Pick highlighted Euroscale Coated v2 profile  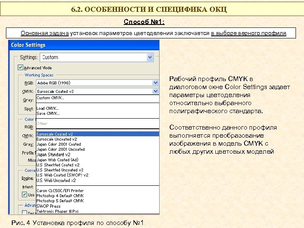98,134
